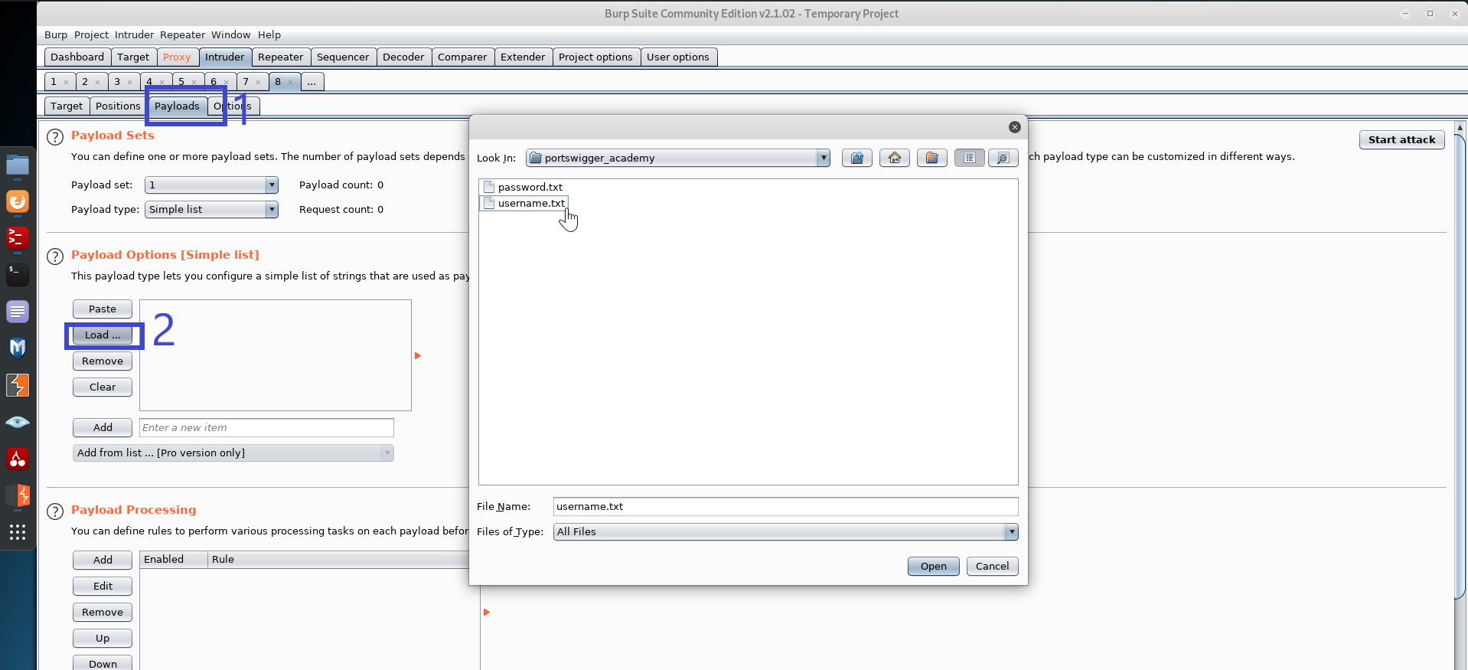
Task: Expand the Payload set dropdown
Action: point(272,185)
